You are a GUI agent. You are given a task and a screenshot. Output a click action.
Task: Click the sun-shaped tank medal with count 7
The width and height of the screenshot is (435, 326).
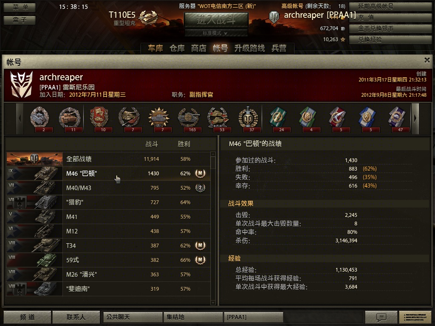(159, 119)
